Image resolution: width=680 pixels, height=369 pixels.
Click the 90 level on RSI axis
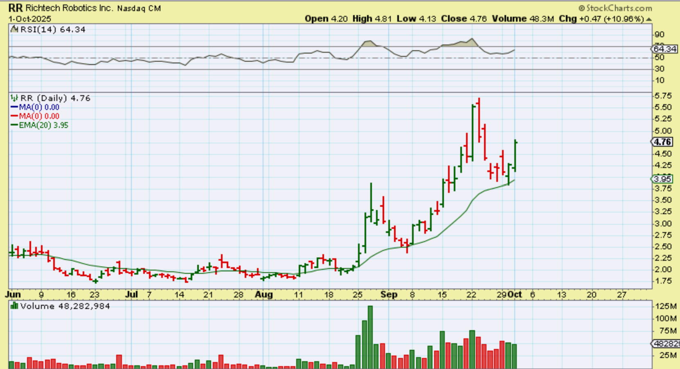click(659, 35)
